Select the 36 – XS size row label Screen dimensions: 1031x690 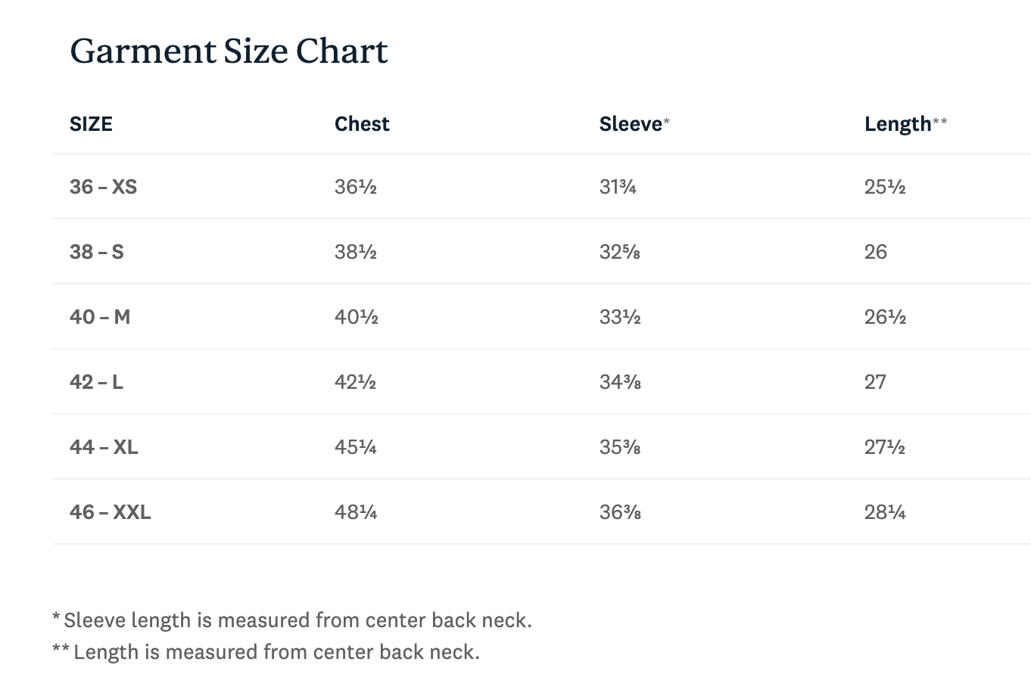[103, 187]
